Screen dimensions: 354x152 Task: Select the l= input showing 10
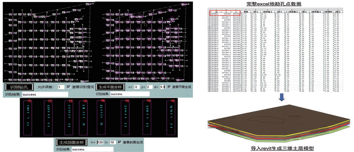(112, 143)
